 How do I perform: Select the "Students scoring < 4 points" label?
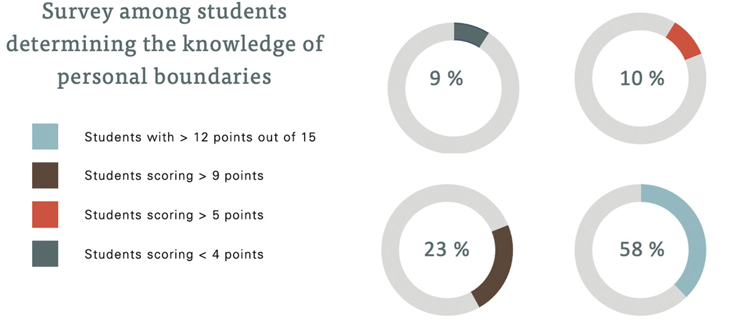pos(174,254)
